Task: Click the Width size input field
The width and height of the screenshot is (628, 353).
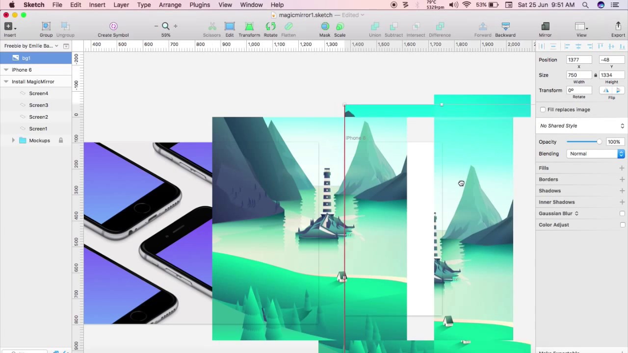Action: click(x=579, y=75)
